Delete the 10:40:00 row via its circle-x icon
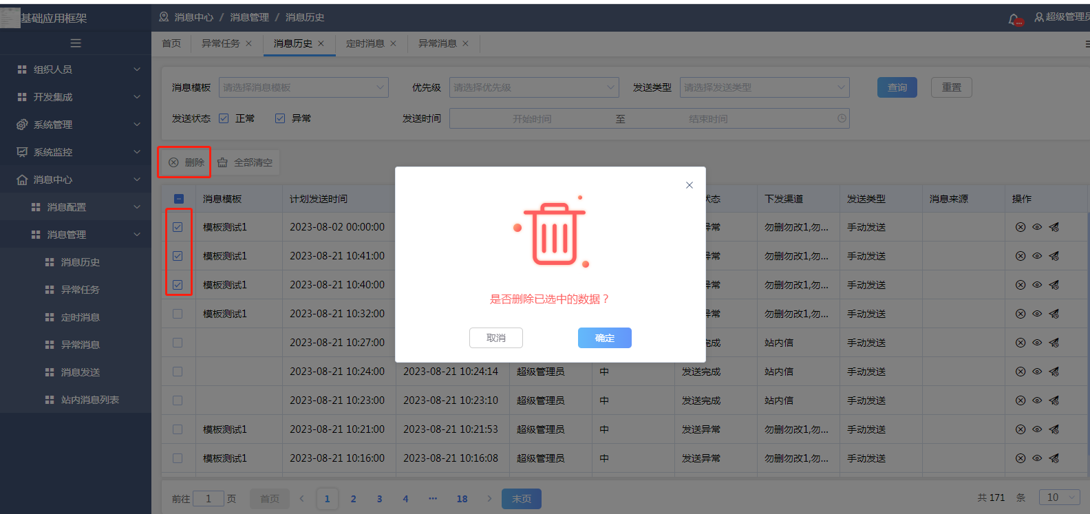The image size is (1090, 514). 1020,285
